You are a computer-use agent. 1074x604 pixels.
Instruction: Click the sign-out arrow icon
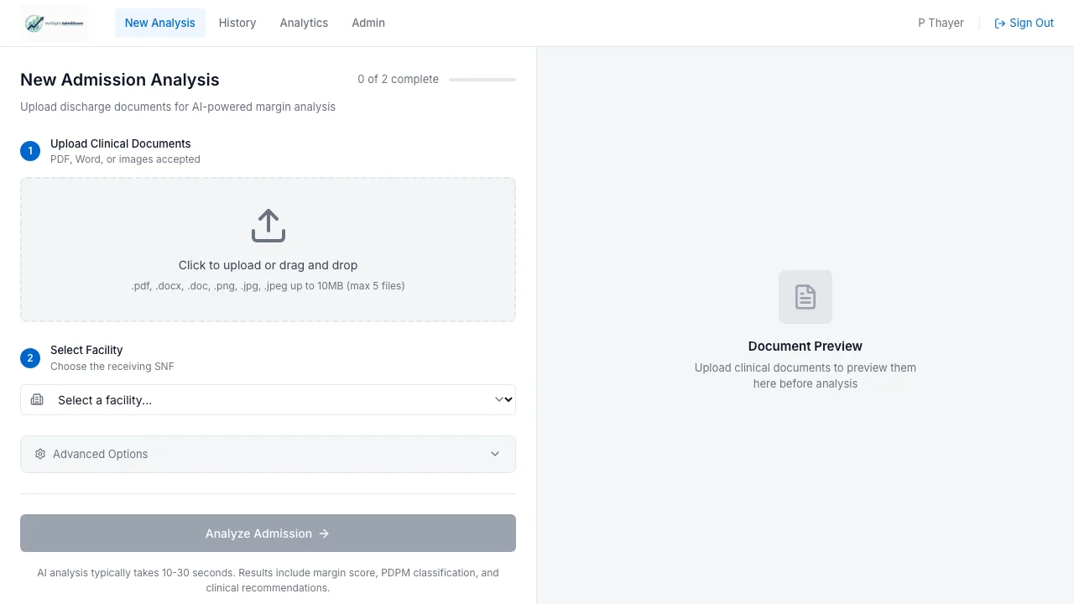coord(999,23)
